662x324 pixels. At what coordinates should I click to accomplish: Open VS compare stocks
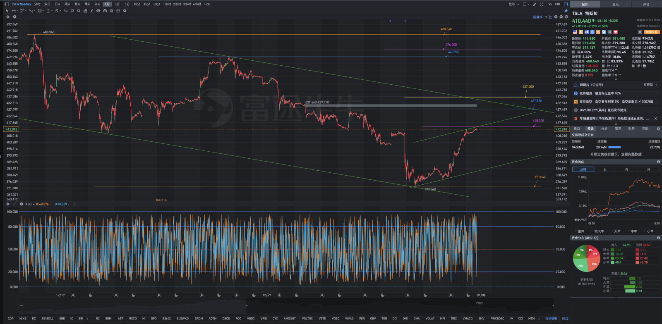click(x=550, y=4)
